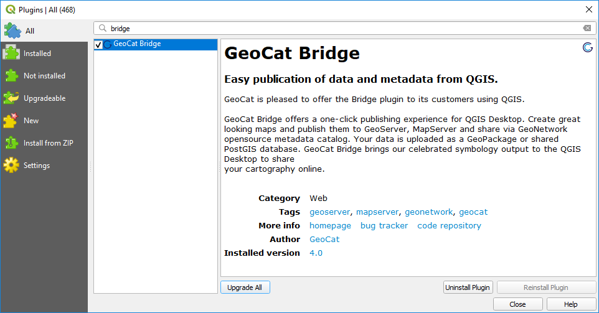The width and height of the screenshot is (599, 313).
Task: Click the 'Easy publication of data' subtitle
Action: click(x=361, y=79)
